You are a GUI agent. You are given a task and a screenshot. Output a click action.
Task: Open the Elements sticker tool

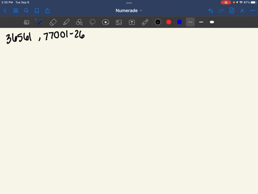click(x=105, y=22)
